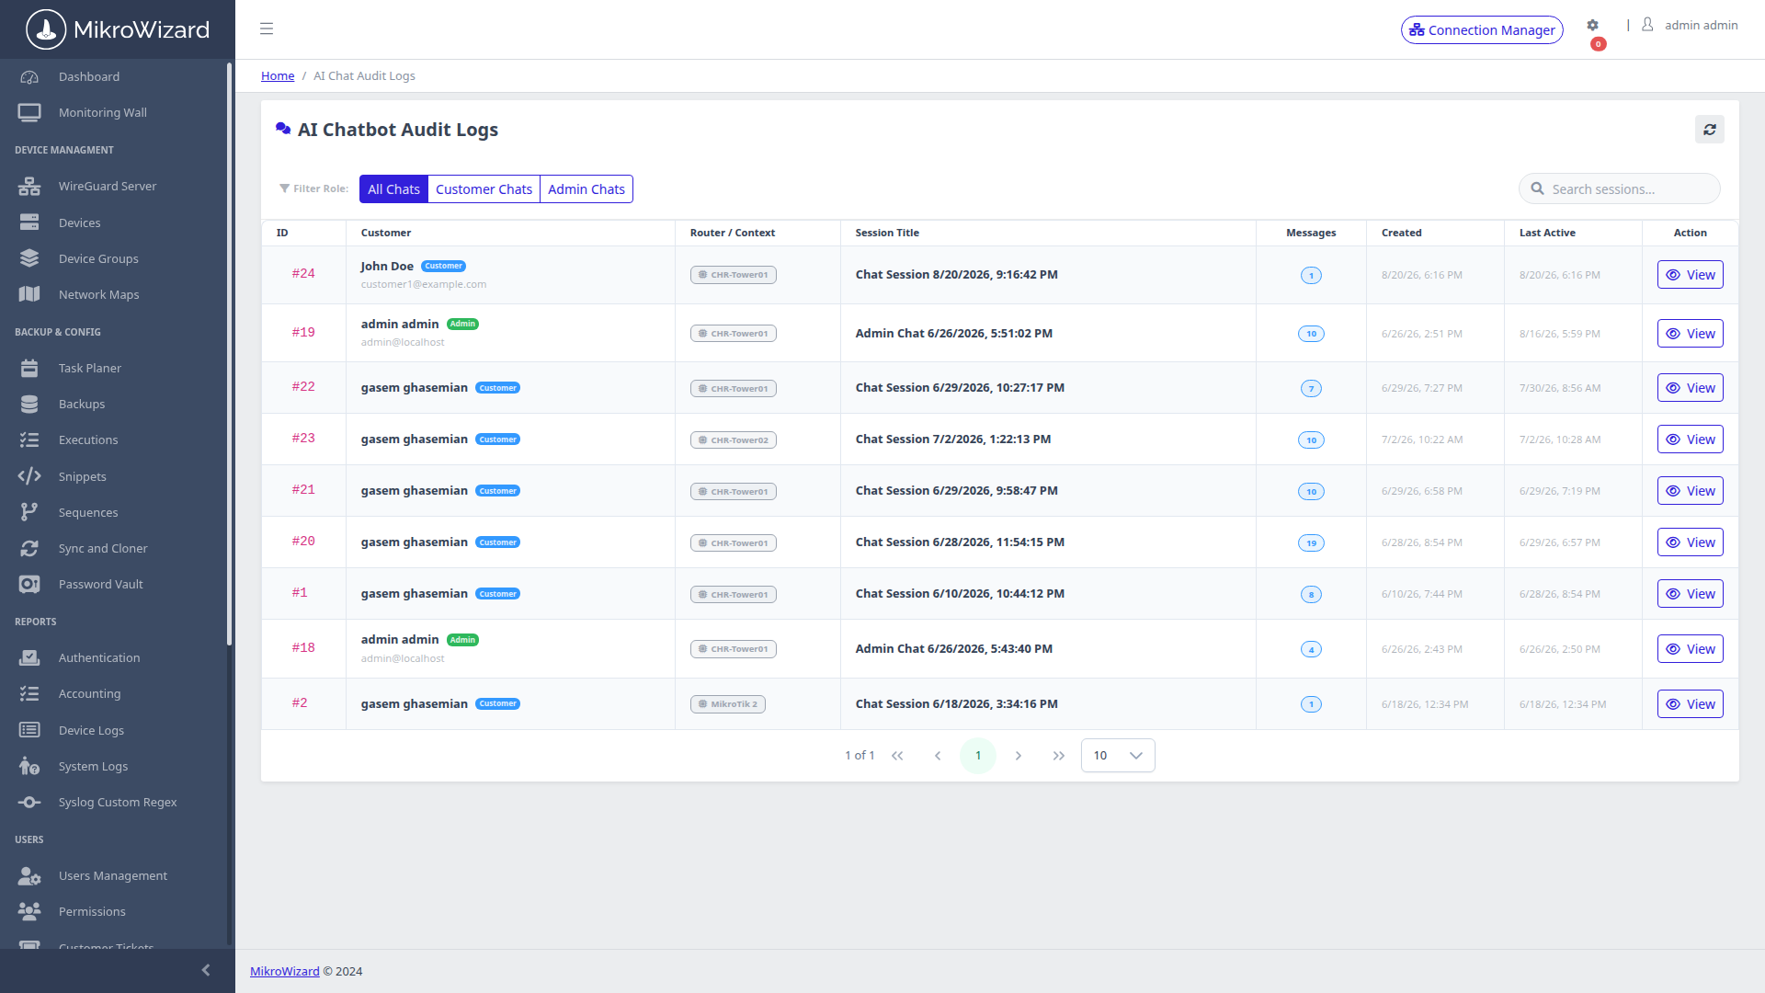Select page 1 in the pagination
The height and width of the screenshot is (993, 1765).
tap(978, 756)
